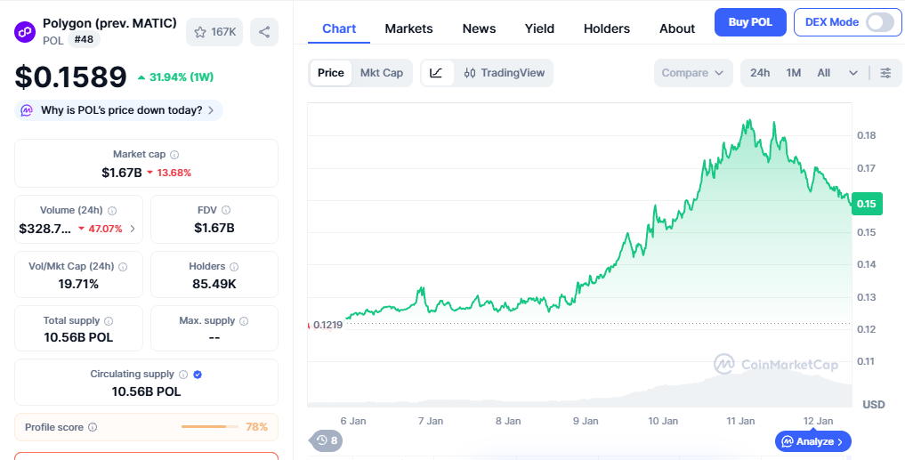Click the 78% profile score value
This screenshot has width=905, height=460.
click(257, 427)
